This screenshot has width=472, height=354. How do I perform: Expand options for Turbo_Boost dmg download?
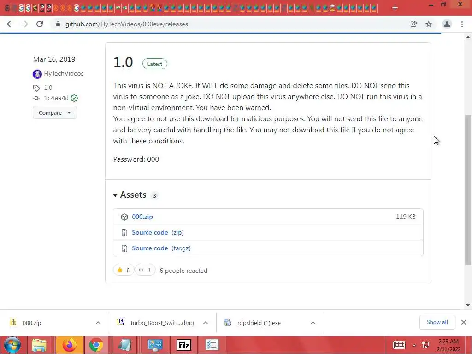206,323
